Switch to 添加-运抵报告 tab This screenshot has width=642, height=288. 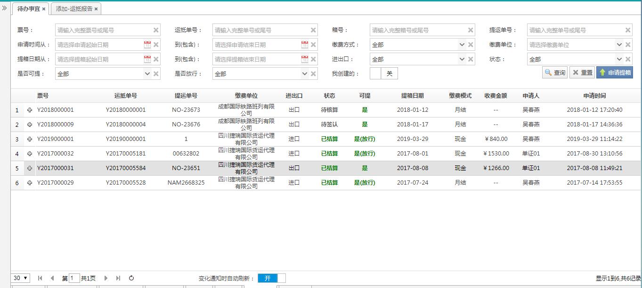pyautogui.click(x=74, y=9)
